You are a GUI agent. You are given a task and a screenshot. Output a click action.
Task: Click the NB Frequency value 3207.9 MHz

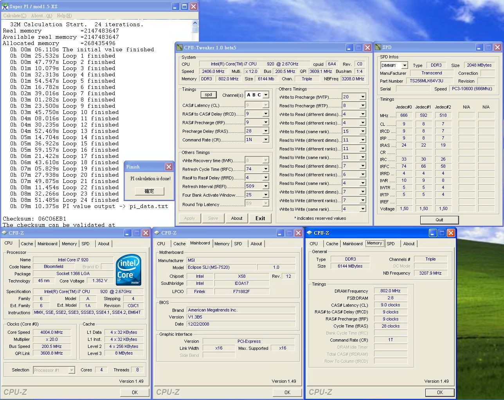[430, 273]
